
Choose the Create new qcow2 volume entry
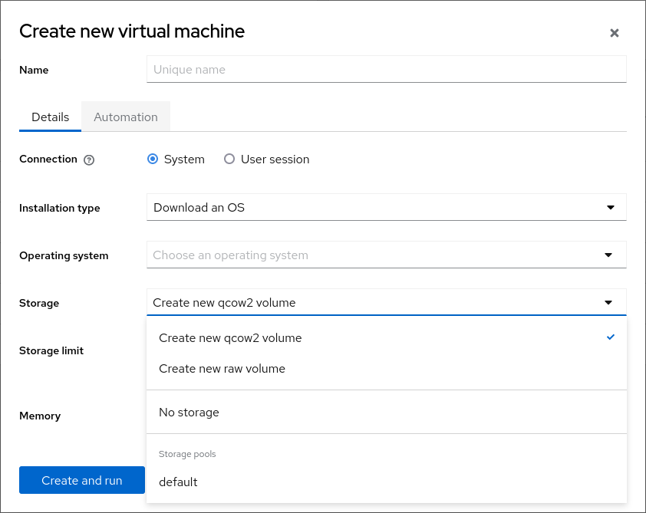pyautogui.click(x=230, y=338)
